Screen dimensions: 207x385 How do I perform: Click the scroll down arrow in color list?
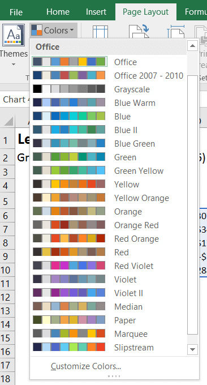click(192, 349)
